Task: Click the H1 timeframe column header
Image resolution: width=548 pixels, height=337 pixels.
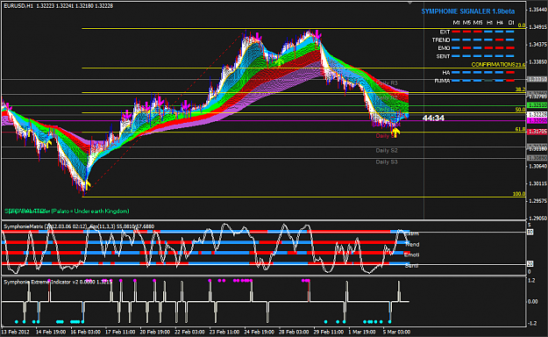Action: (x=489, y=23)
